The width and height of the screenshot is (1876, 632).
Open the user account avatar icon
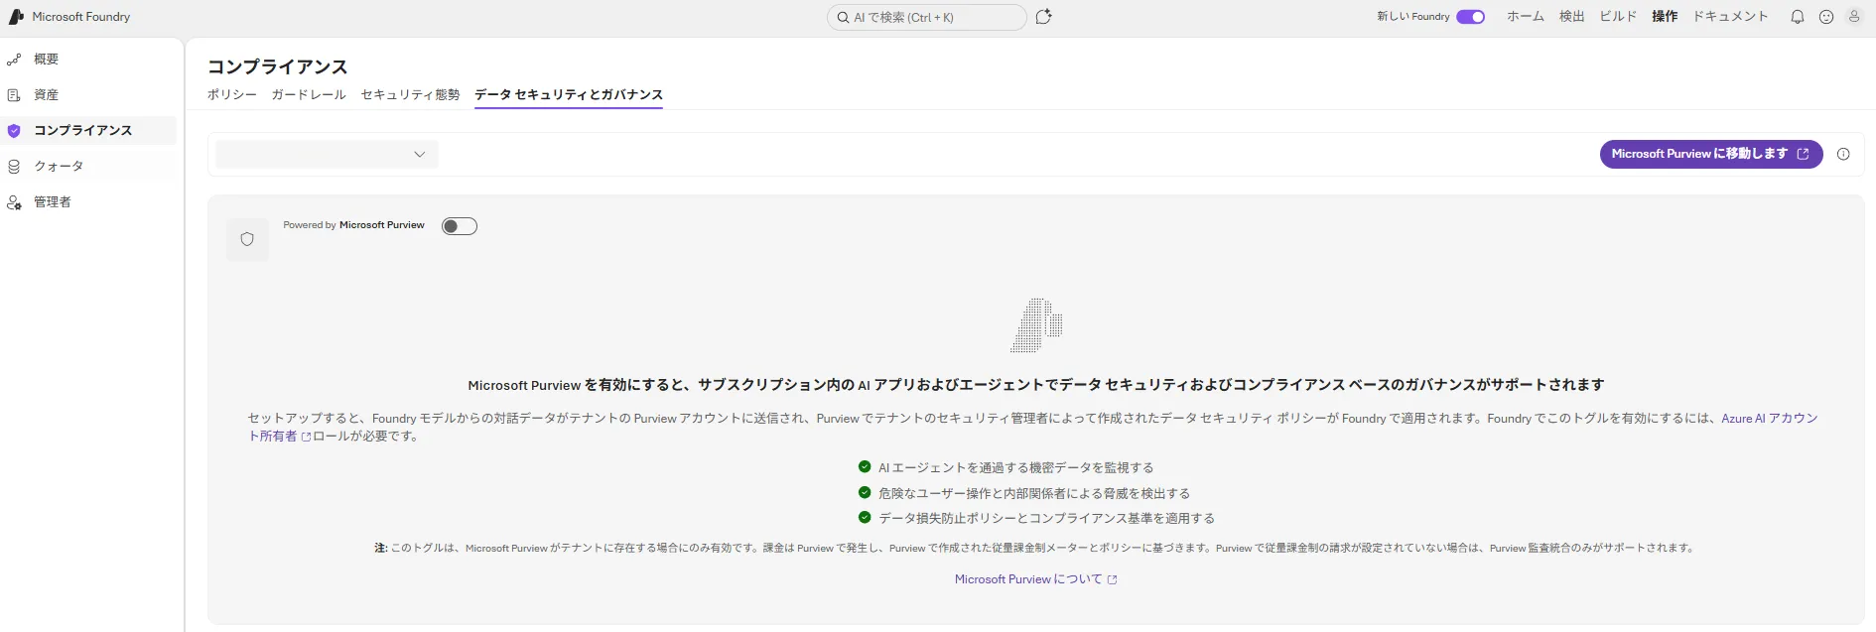tap(1853, 17)
